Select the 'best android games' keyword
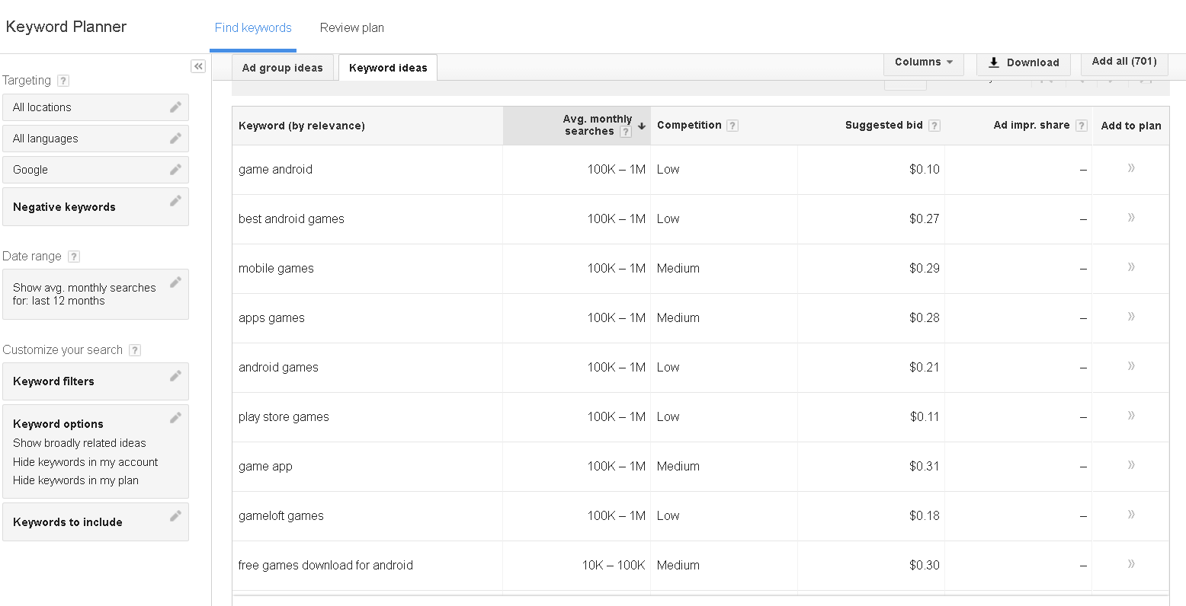Screen dimensions: 1186x606 click(291, 218)
